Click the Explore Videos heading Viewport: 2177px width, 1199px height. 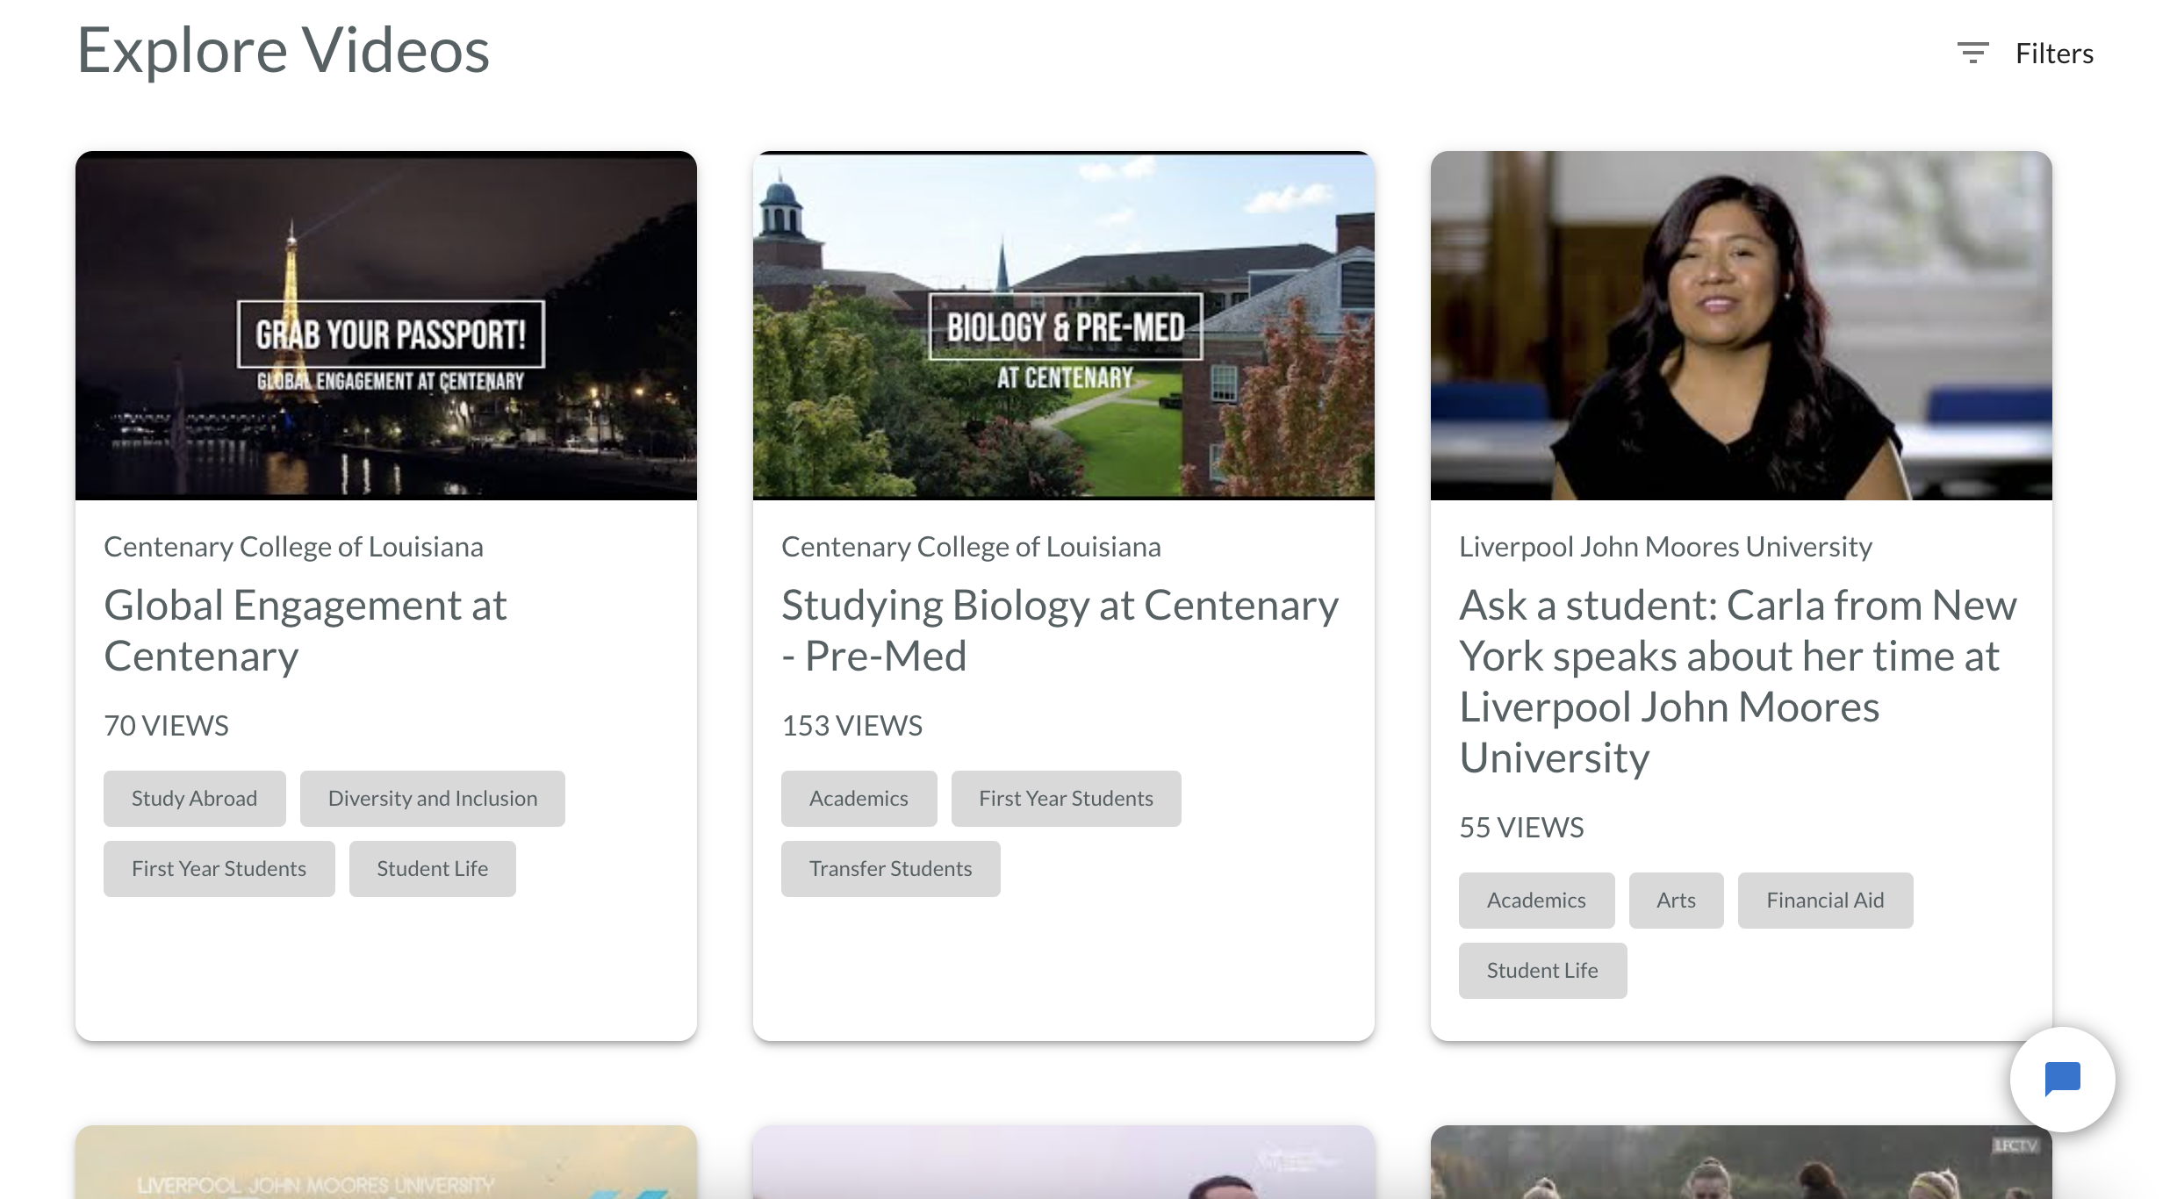pyautogui.click(x=283, y=50)
